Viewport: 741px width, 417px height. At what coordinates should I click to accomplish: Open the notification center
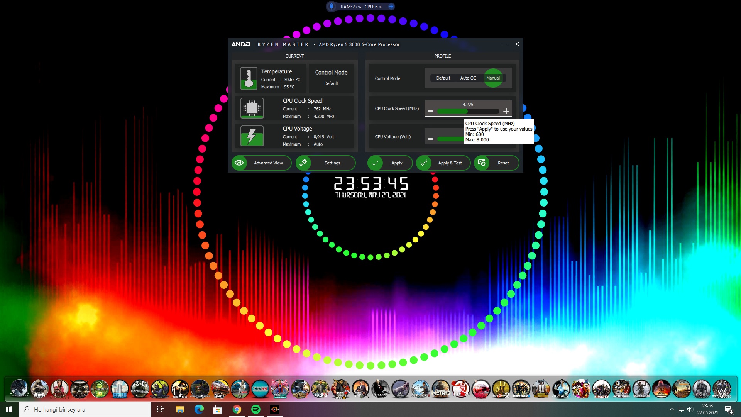729,409
